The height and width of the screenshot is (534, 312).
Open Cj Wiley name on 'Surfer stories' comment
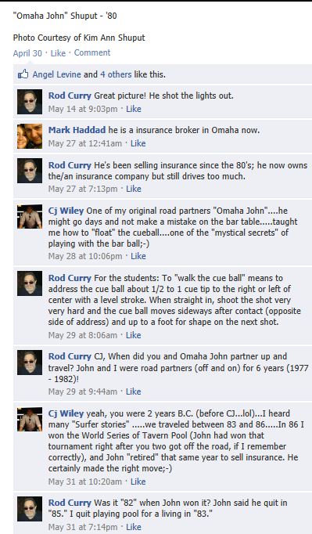click(66, 413)
